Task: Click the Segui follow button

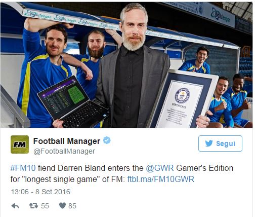Action: (220, 143)
